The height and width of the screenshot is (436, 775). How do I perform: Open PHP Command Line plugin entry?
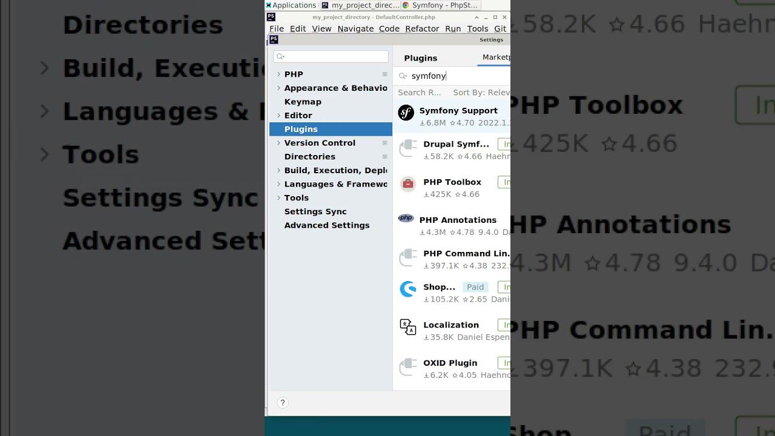click(452, 259)
